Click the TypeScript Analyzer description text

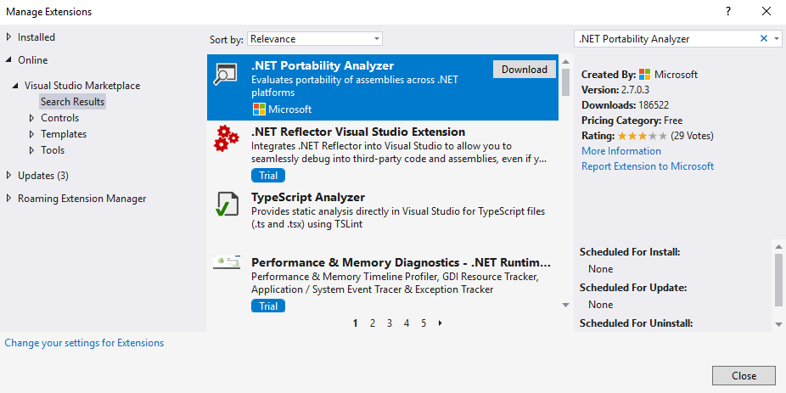click(x=398, y=218)
